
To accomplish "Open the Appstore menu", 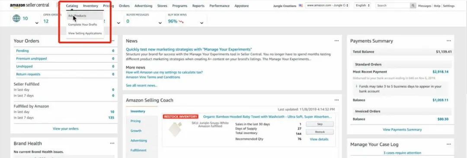I will click(242, 6).
